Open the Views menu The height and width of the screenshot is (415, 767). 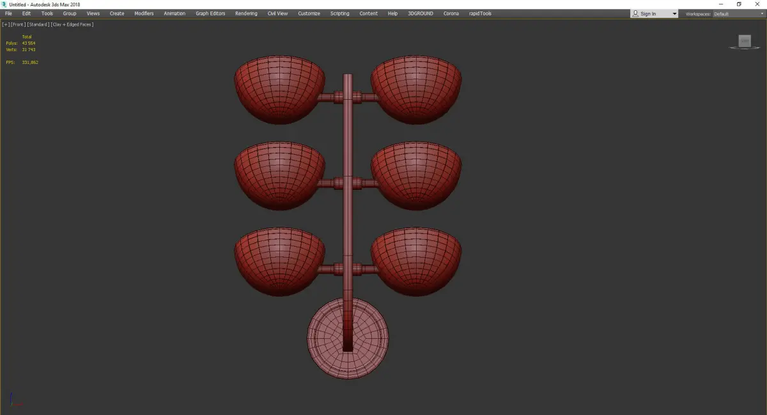point(93,13)
